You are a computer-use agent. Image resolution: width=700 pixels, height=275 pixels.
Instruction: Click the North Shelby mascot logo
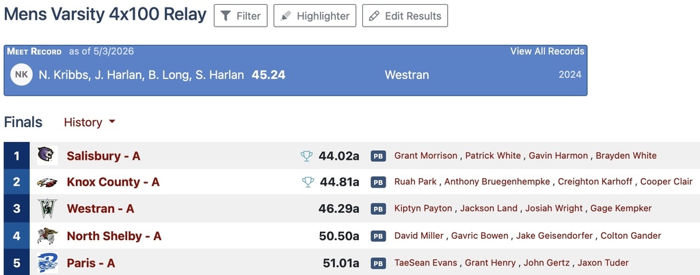pyautogui.click(x=47, y=236)
